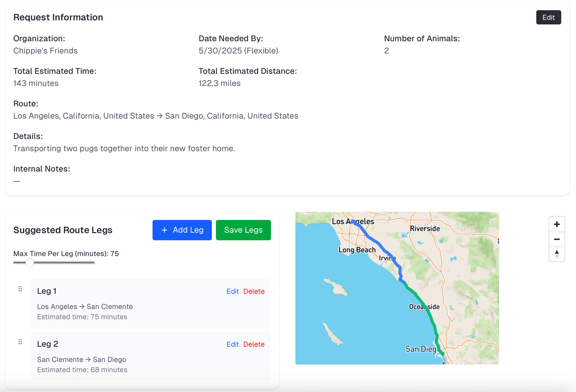576x392 pixels.
Task: Edit Leg 1 details
Action: 232,291
